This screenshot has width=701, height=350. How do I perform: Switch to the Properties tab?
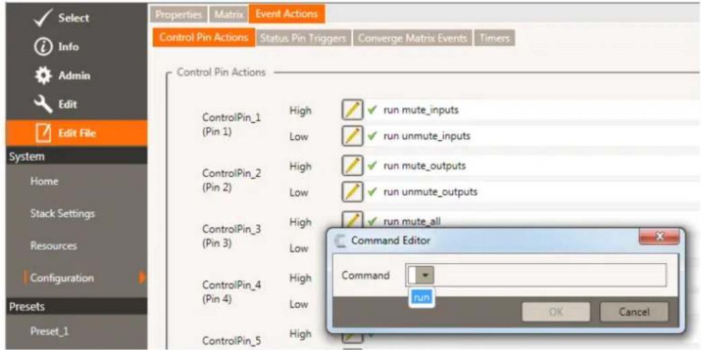click(x=179, y=14)
